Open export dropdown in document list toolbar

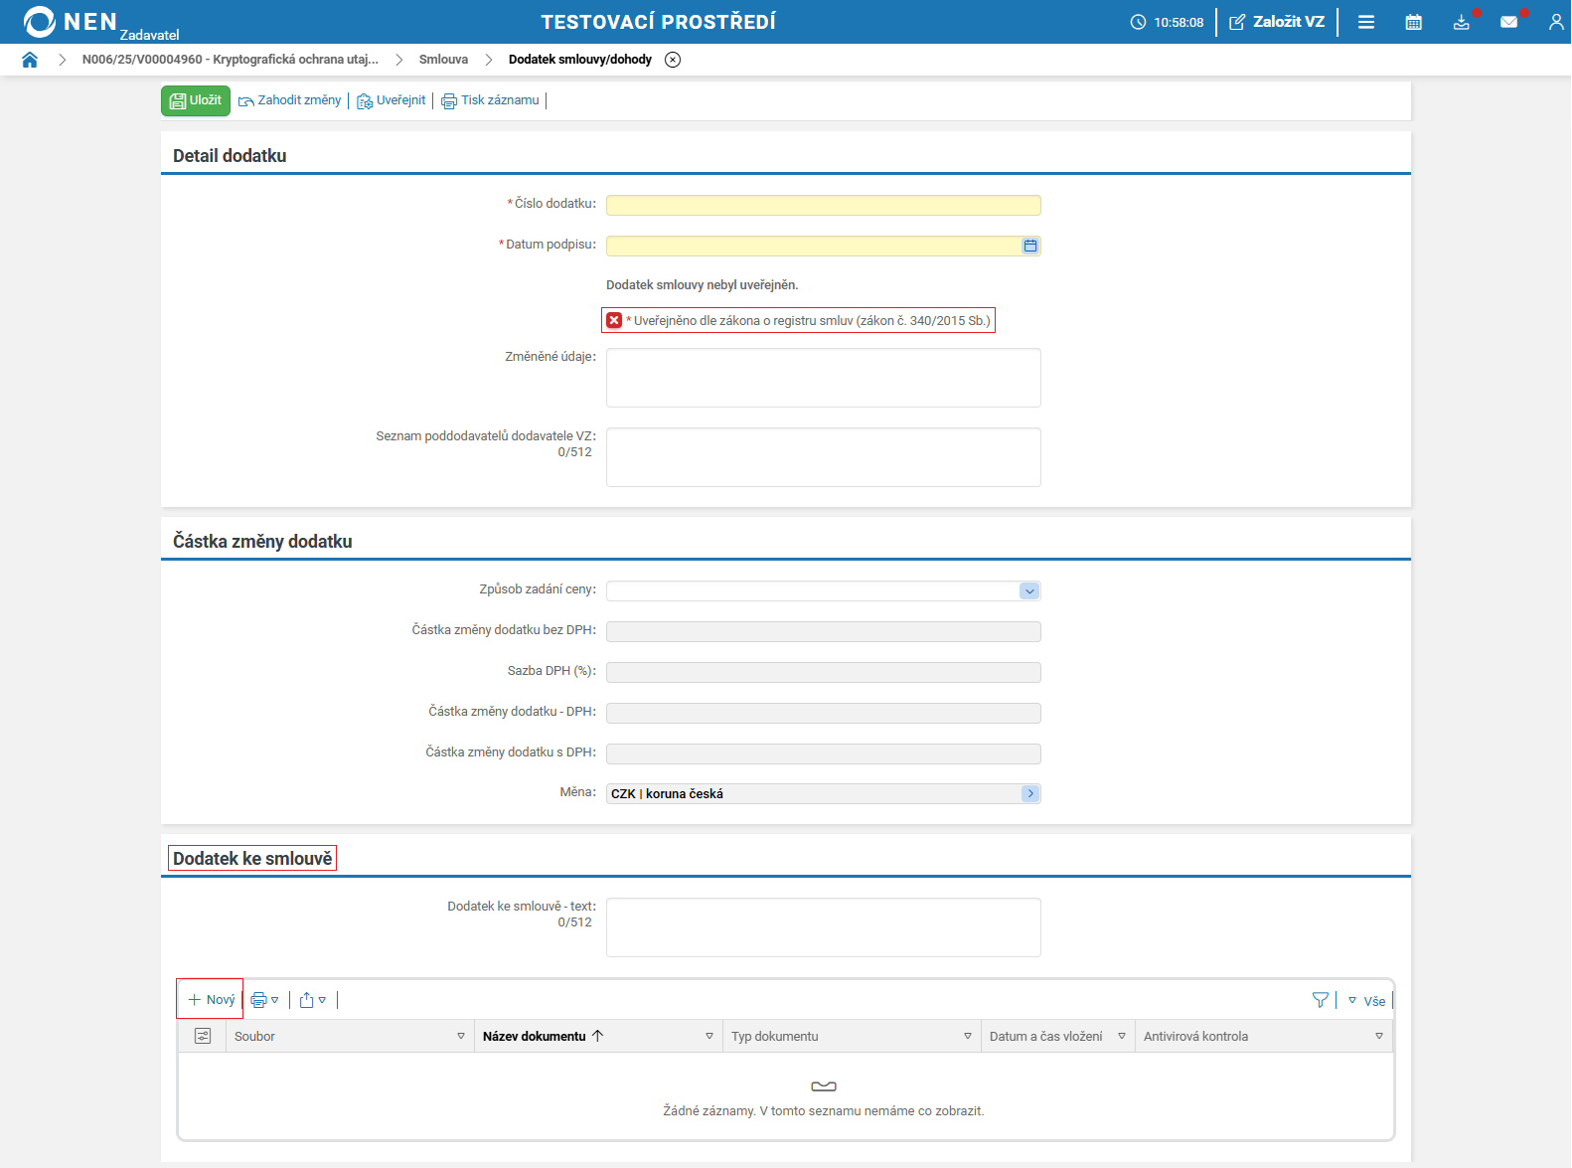(312, 1000)
